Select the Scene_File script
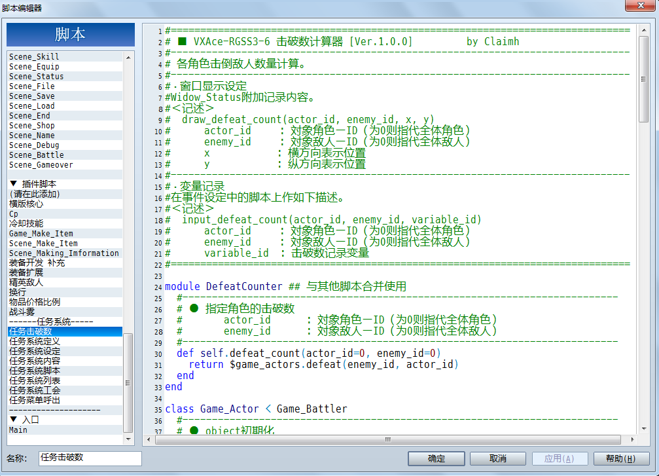This screenshot has width=659, height=476. pyautogui.click(x=65, y=86)
